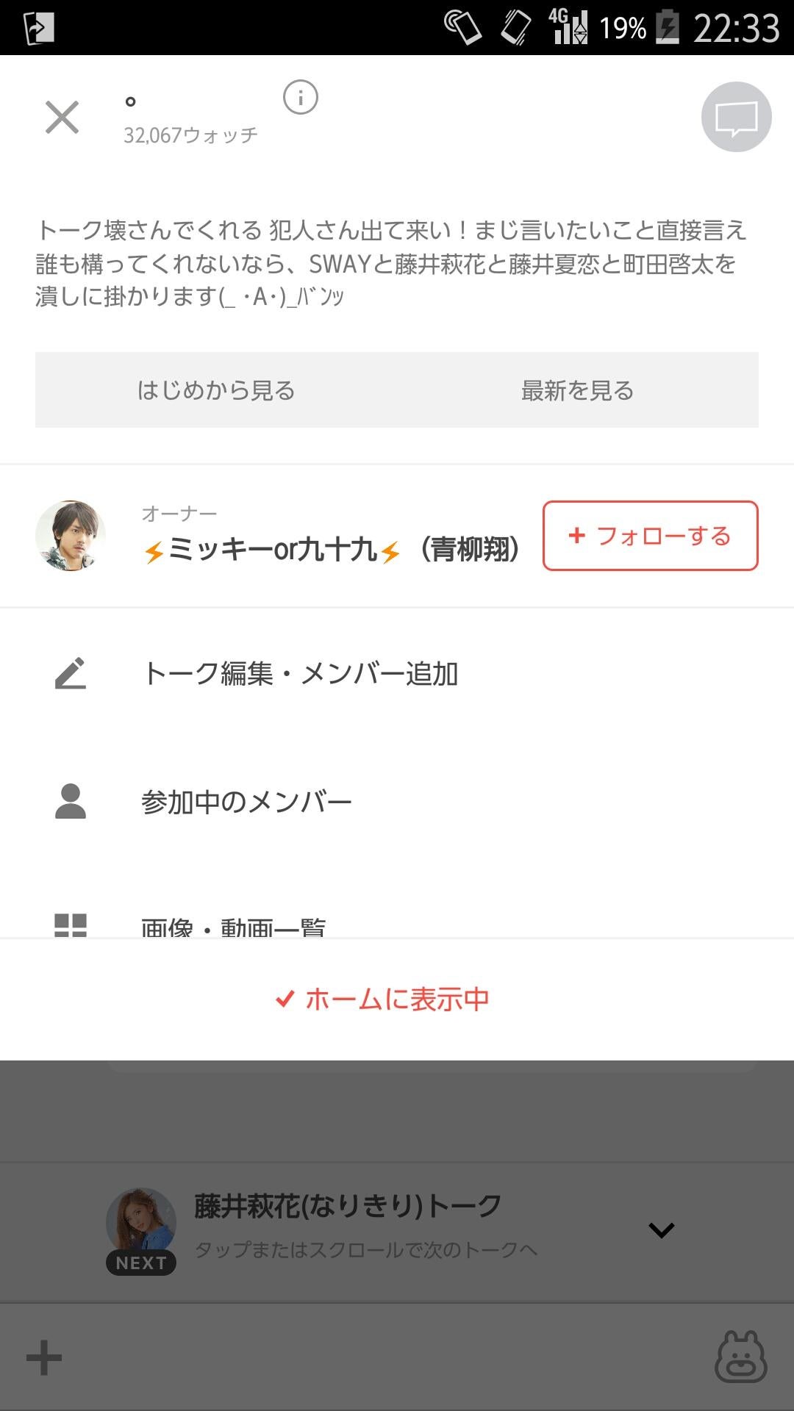Tap the info circle icon

coord(300,98)
